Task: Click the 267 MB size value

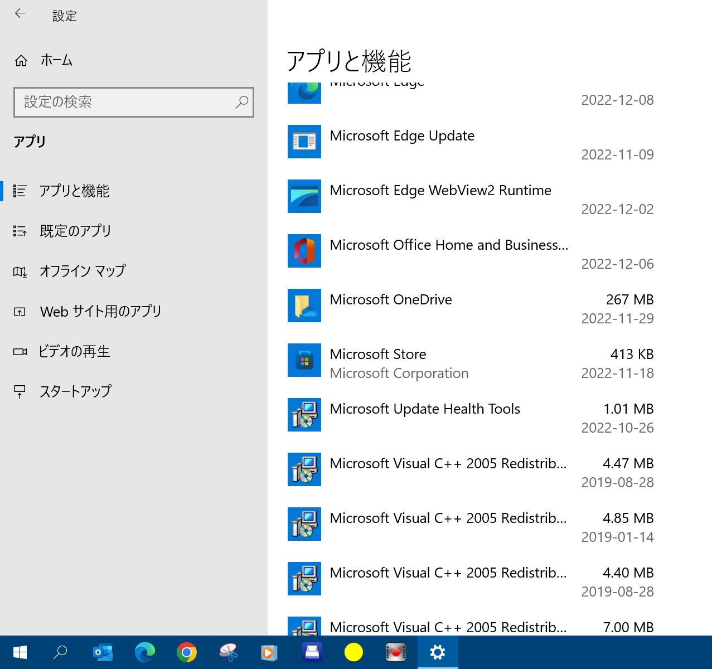Action: (x=629, y=300)
